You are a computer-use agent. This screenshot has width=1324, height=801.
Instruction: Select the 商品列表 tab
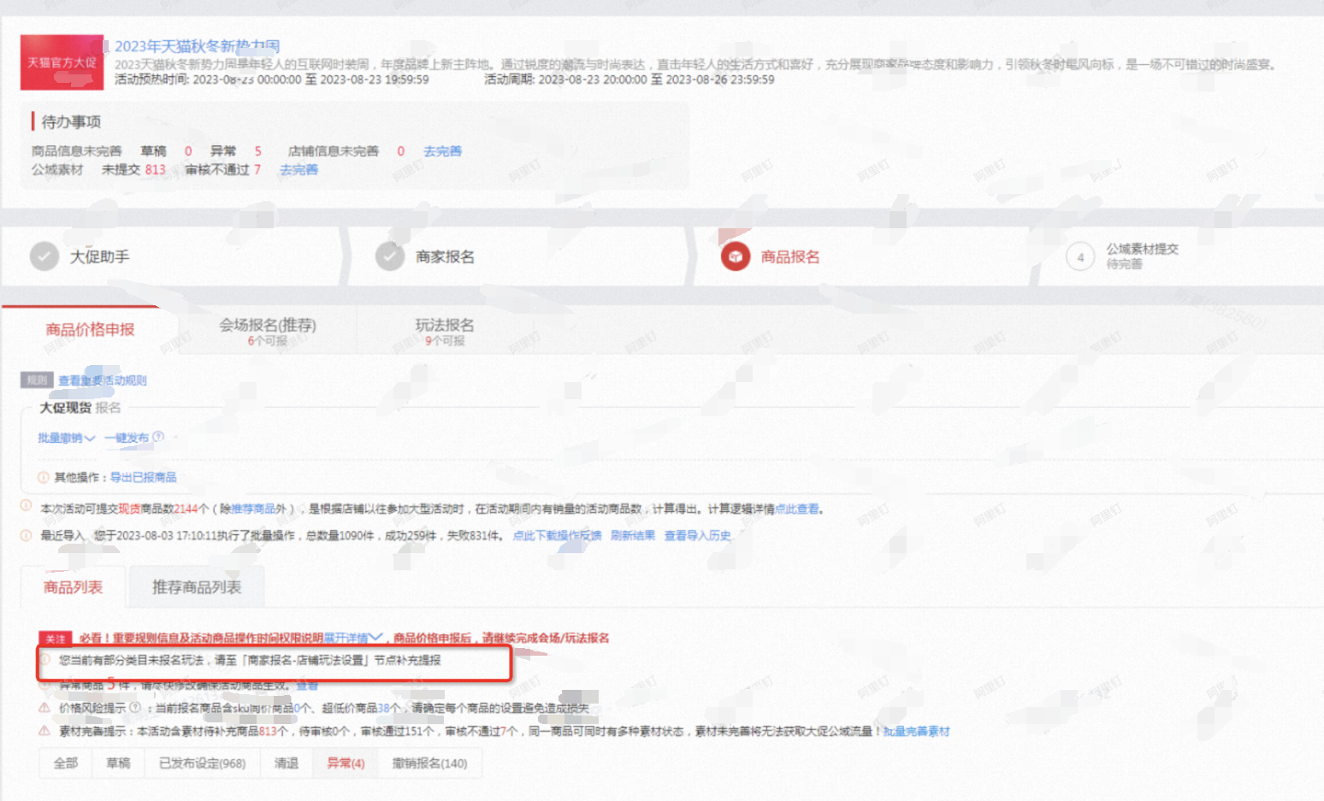point(74,587)
